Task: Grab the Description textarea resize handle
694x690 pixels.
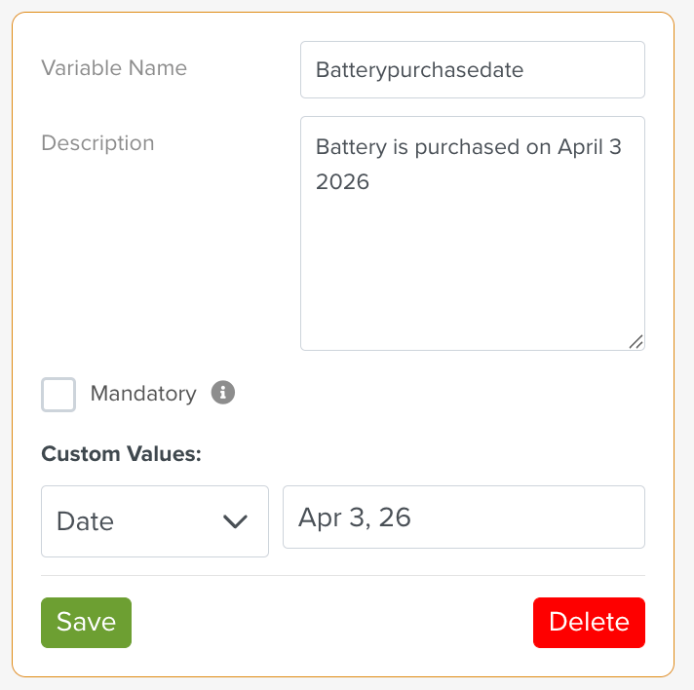Action: coord(636,341)
